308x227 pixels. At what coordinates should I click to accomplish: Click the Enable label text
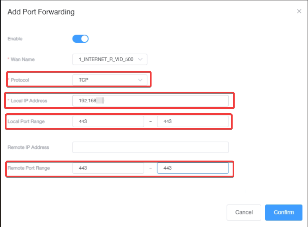click(15, 39)
